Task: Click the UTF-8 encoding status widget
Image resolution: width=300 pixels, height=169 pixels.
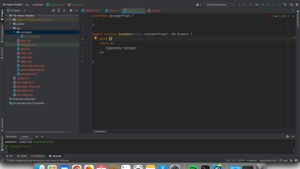Action: point(241,161)
